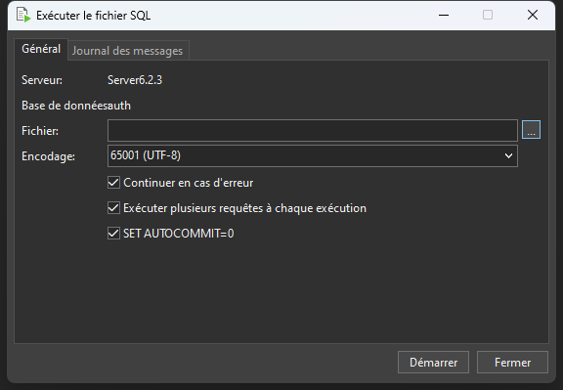Screen dimensions: 563x390
Task: Click the SQL file run icon in title bar
Action: click(23, 15)
